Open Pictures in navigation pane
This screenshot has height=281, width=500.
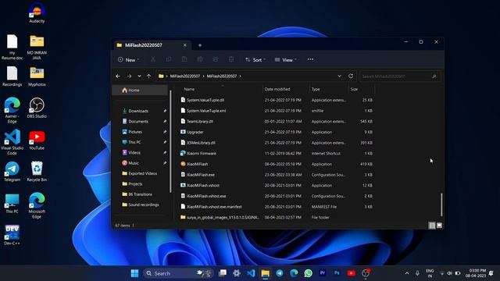(x=135, y=132)
